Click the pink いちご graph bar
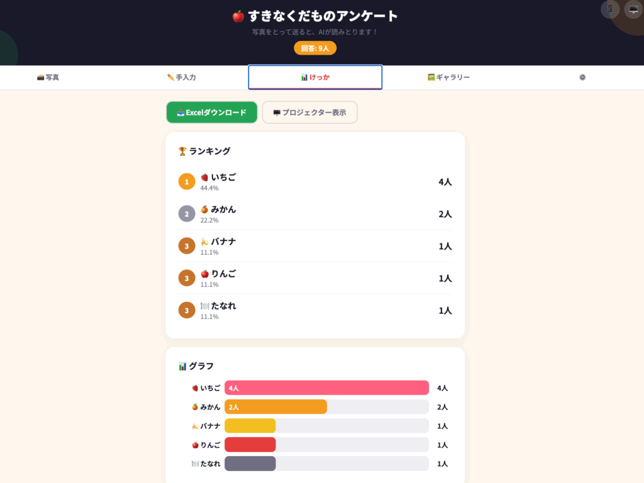Viewport: 644px width, 483px height. click(x=326, y=388)
